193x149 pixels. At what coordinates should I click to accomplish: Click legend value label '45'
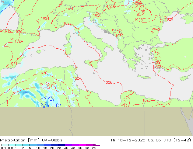pos(87,148)
